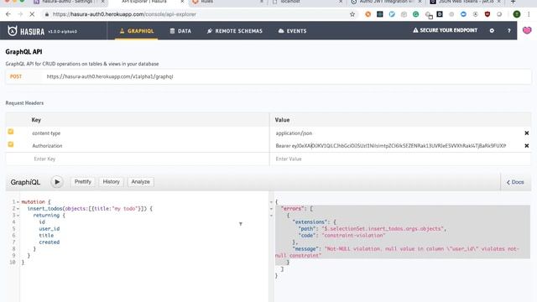Collapse the errors array in response

click(271, 209)
